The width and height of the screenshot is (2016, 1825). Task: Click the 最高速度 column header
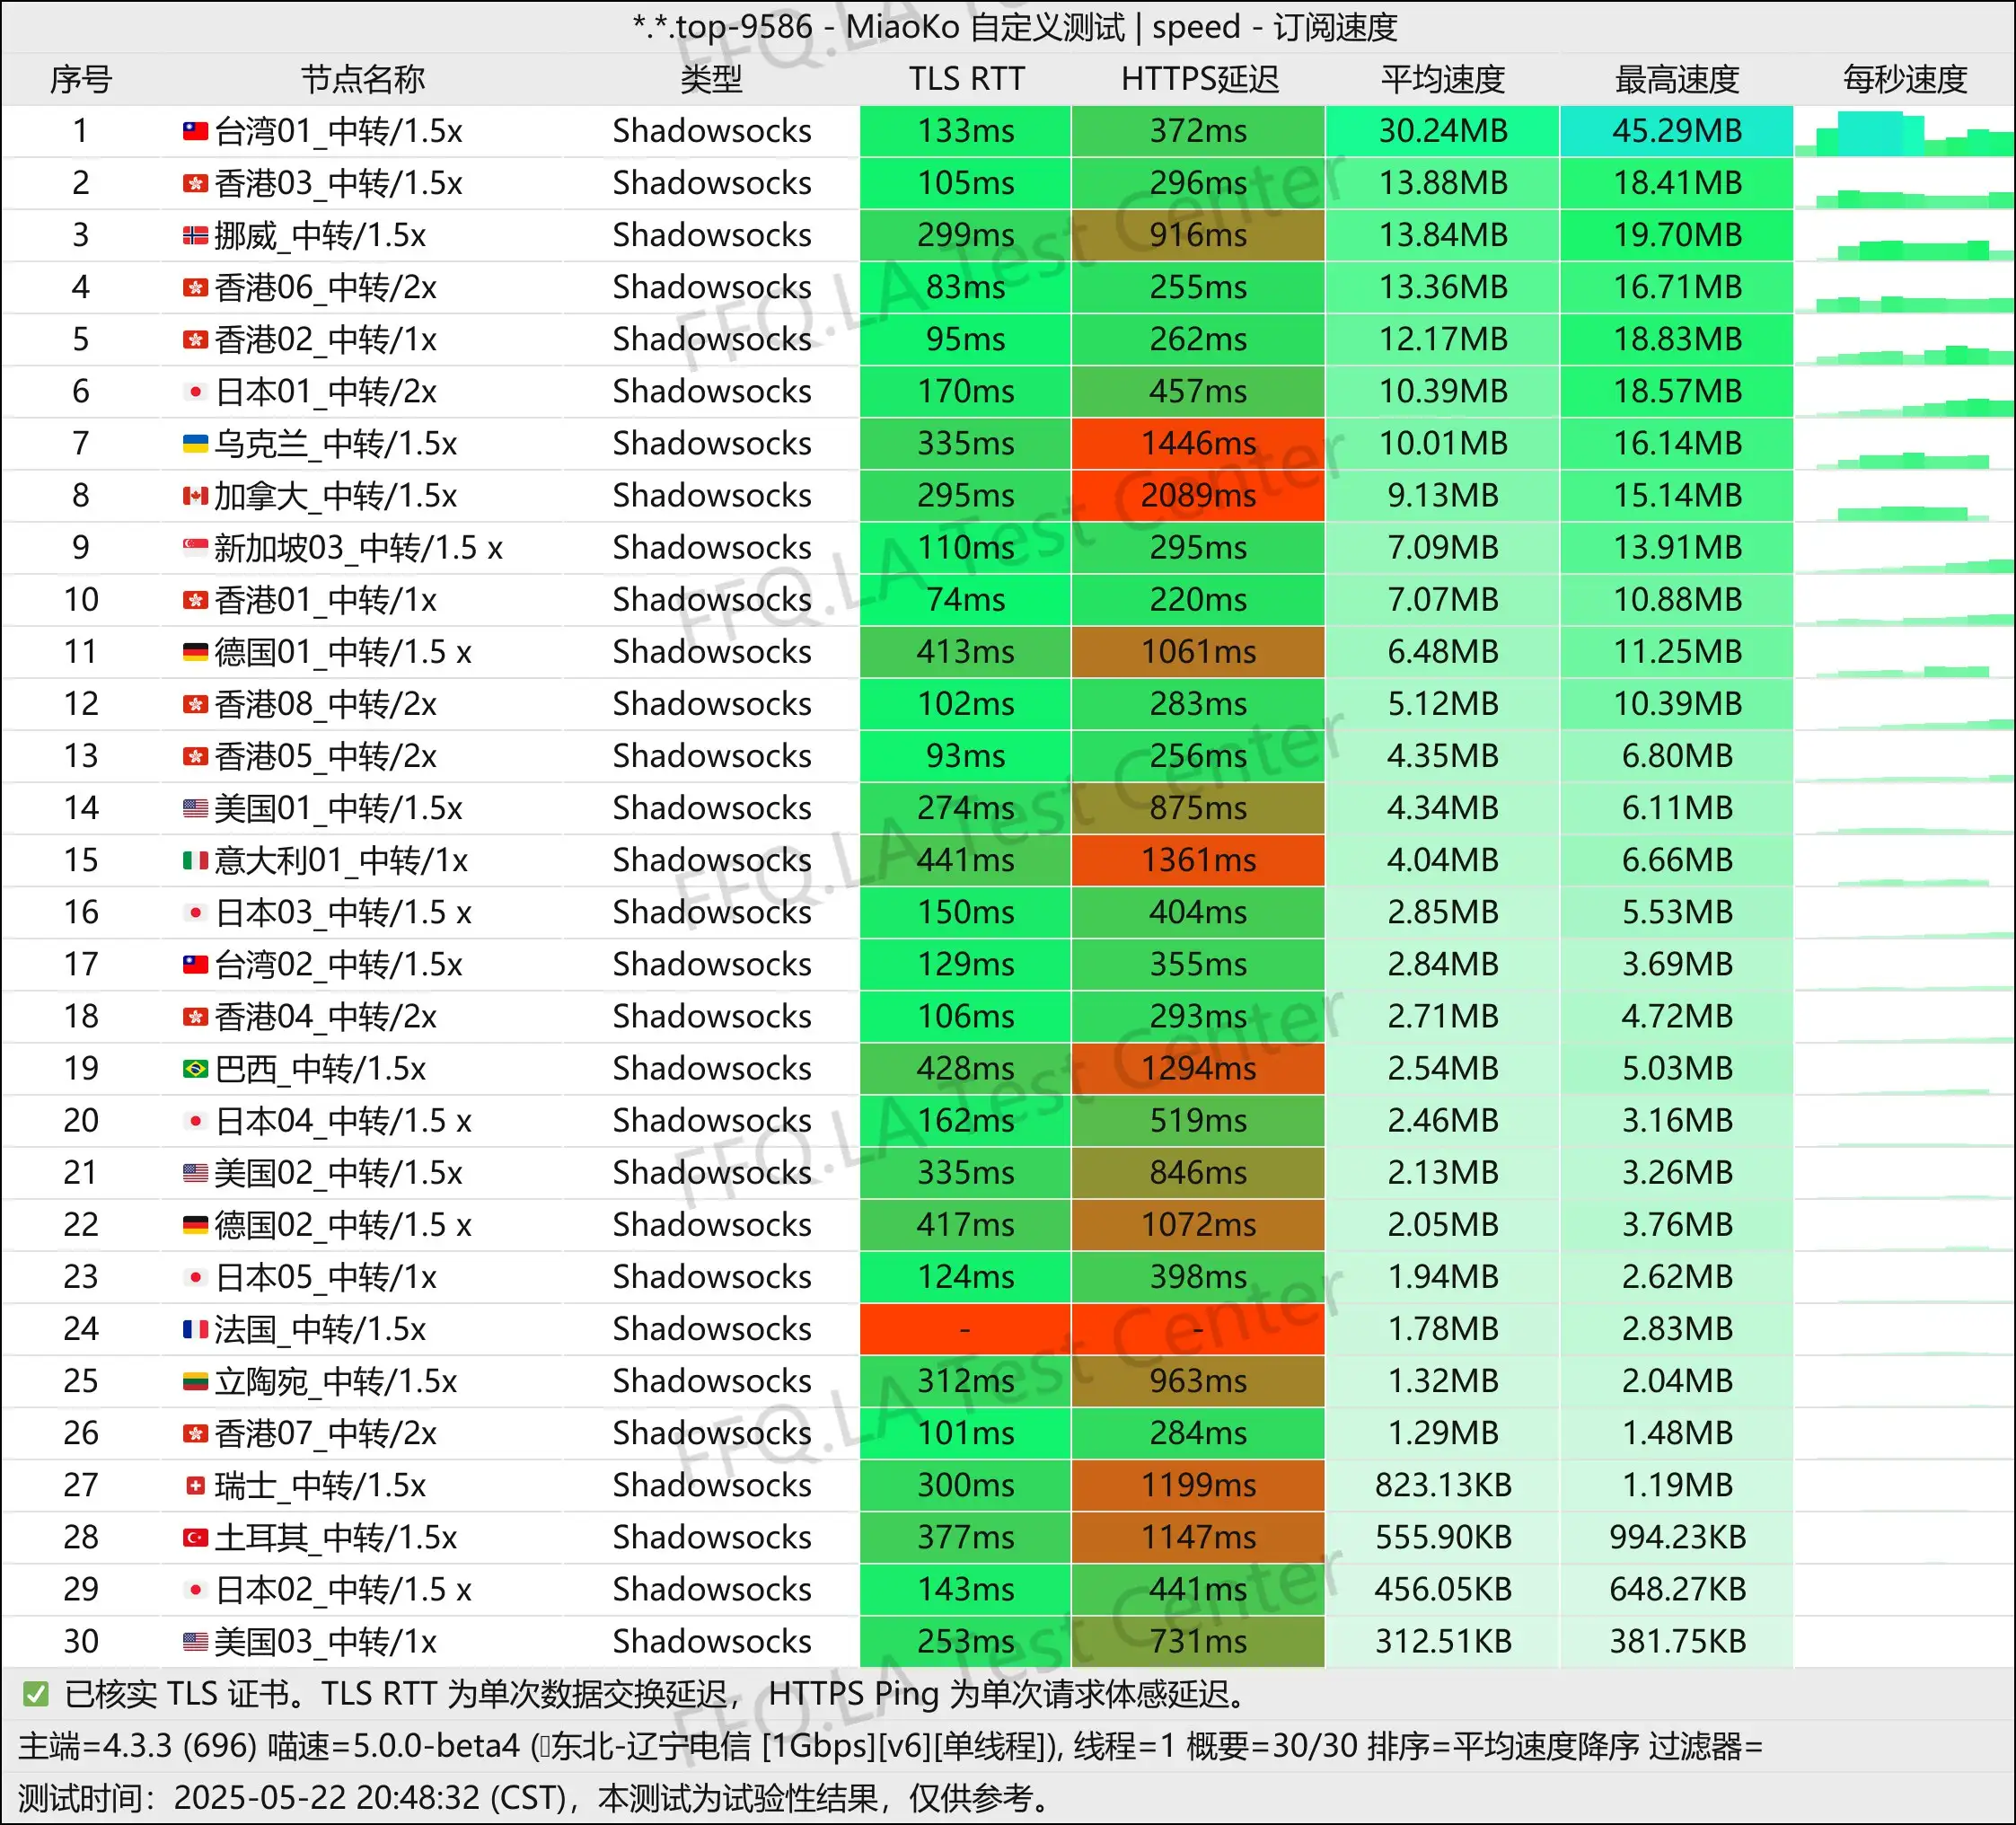coord(1677,79)
